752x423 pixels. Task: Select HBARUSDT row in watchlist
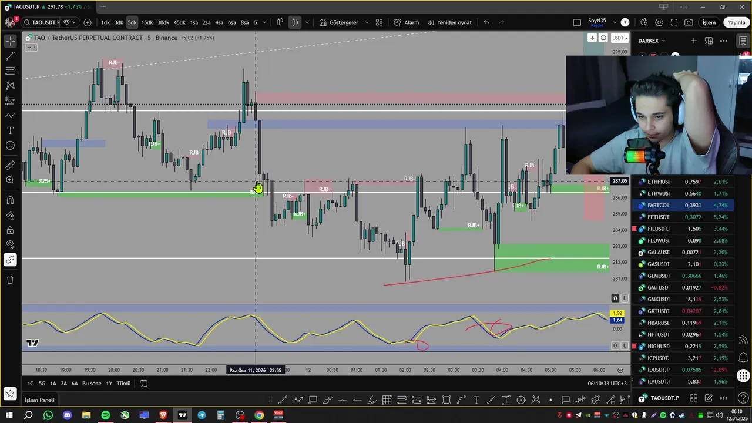(x=684, y=323)
